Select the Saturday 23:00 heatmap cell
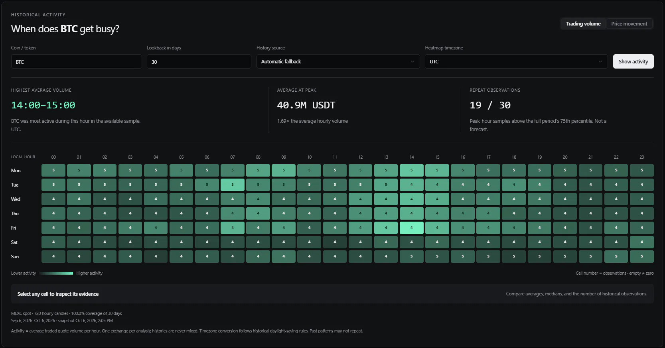This screenshot has height=348, width=665. (x=641, y=242)
